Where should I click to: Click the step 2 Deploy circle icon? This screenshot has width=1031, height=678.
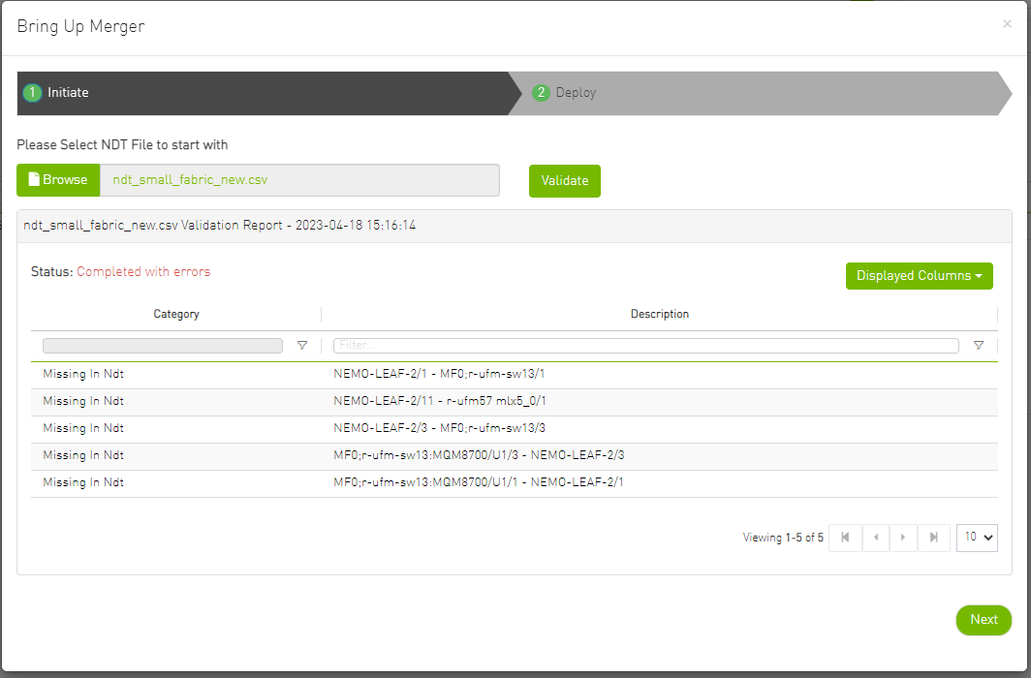(541, 93)
